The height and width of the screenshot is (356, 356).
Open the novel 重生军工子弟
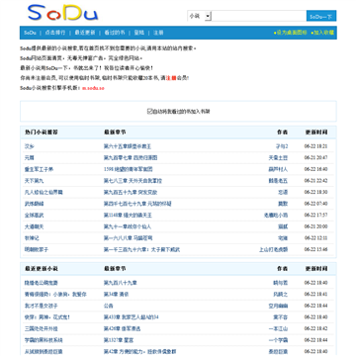39,169
